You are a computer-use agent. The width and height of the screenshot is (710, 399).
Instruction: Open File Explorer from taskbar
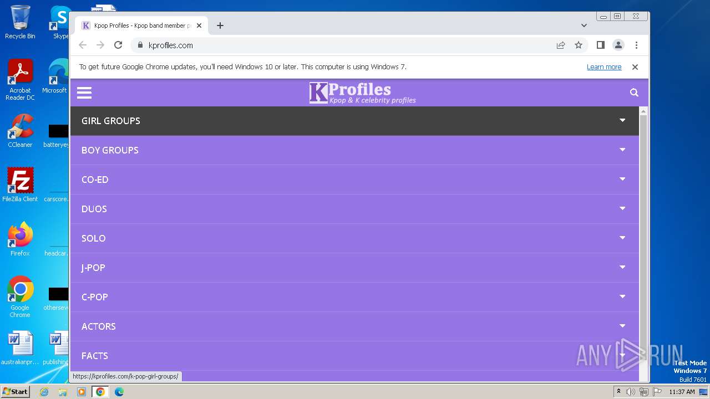click(x=63, y=392)
